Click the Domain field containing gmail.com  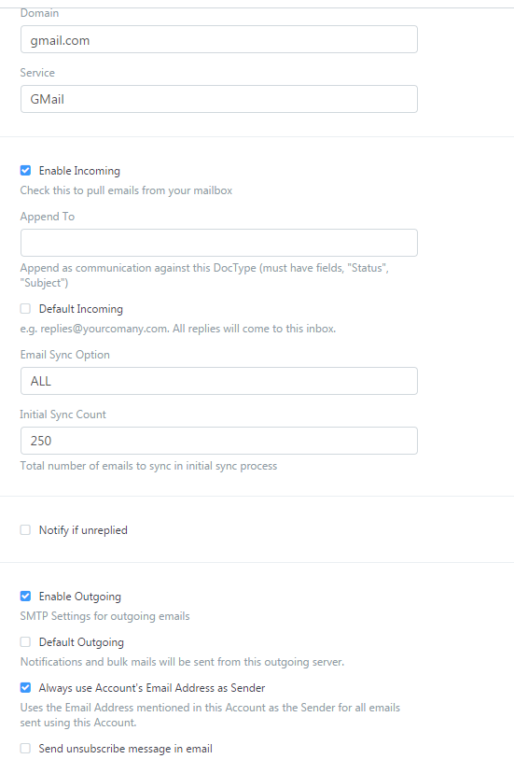[x=219, y=39]
